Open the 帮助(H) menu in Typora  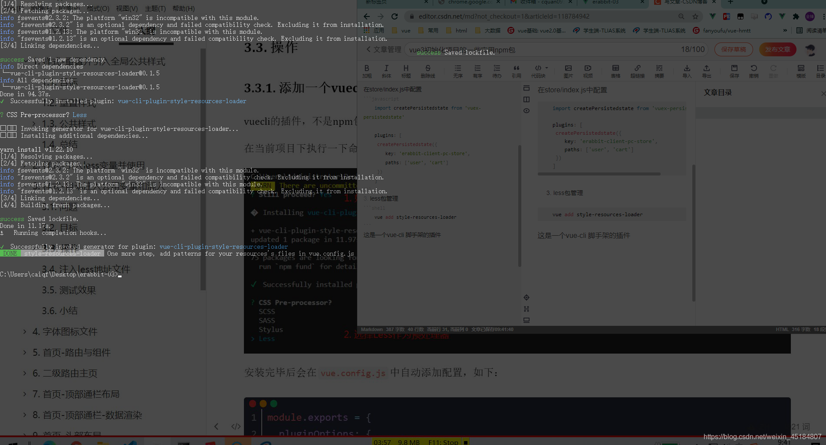(x=184, y=9)
